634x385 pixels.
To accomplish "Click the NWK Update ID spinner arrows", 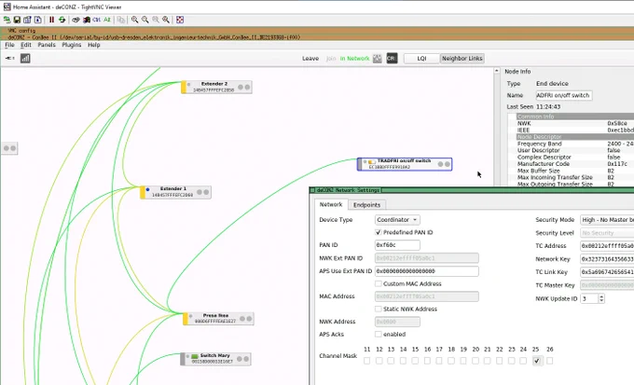I will point(601,298).
